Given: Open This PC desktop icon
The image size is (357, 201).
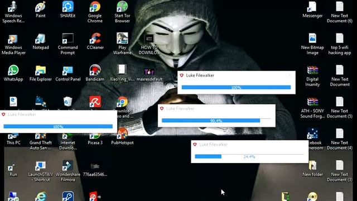Looking at the screenshot, I should point(13,140).
